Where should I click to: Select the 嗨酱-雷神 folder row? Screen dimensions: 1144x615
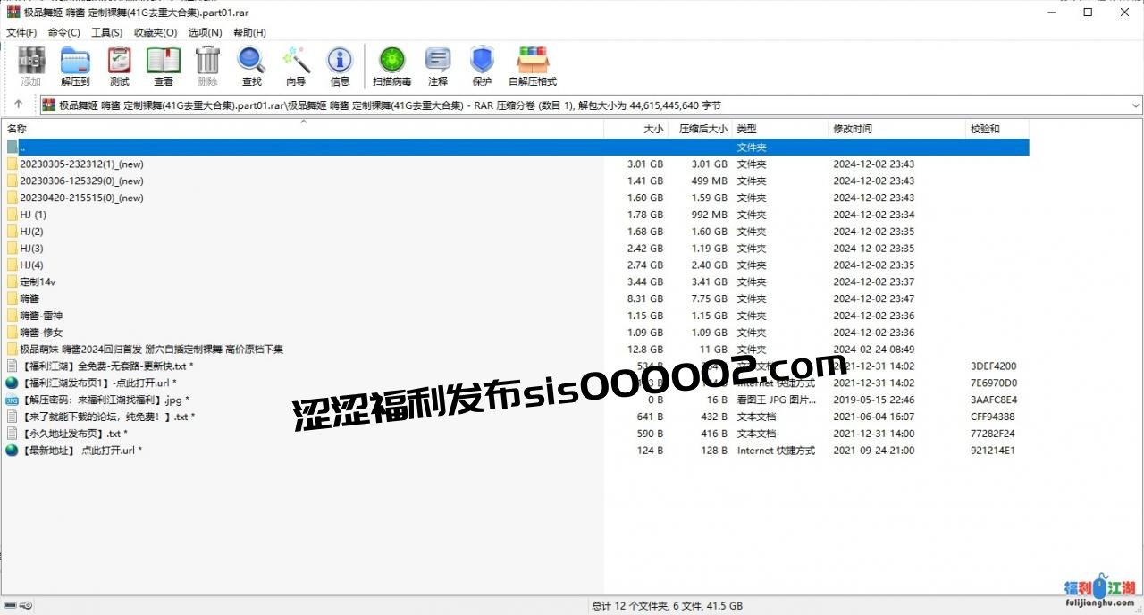[x=517, y=316]
